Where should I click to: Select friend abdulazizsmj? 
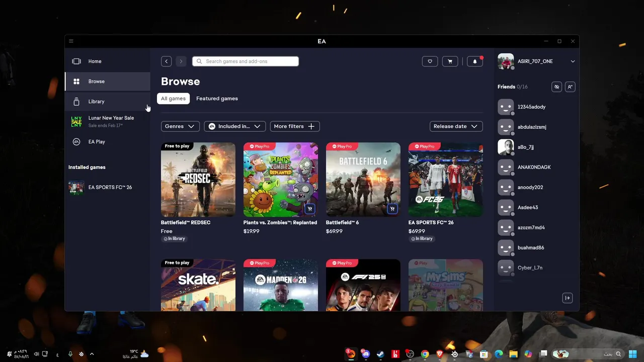(536, 127)
